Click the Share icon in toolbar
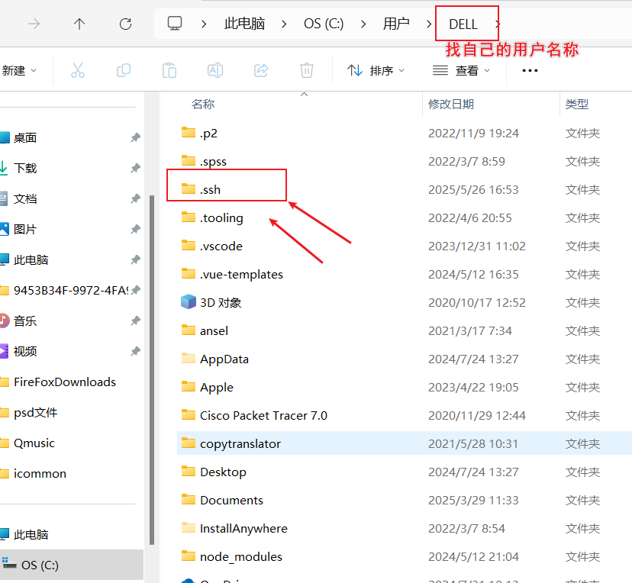Viewport: 632px width, 583px height. tap(261, 70)
